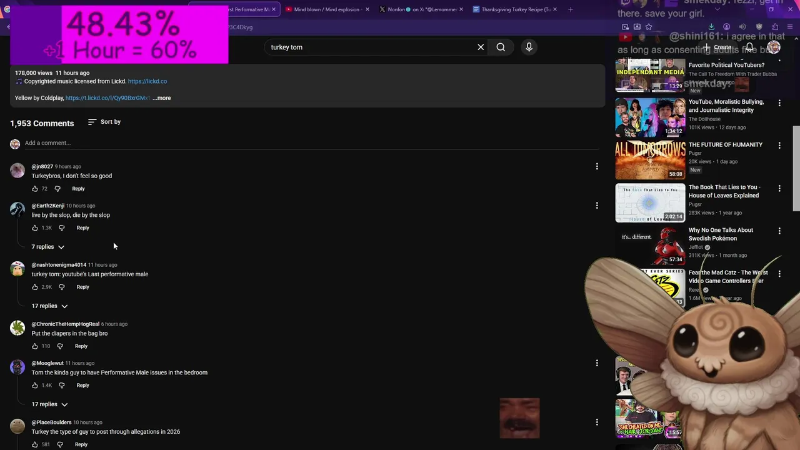The height and width of the screenshot is (450, 800).
Task: Open options for 'Swedish Pokémon' video
Action: point(779,231)
